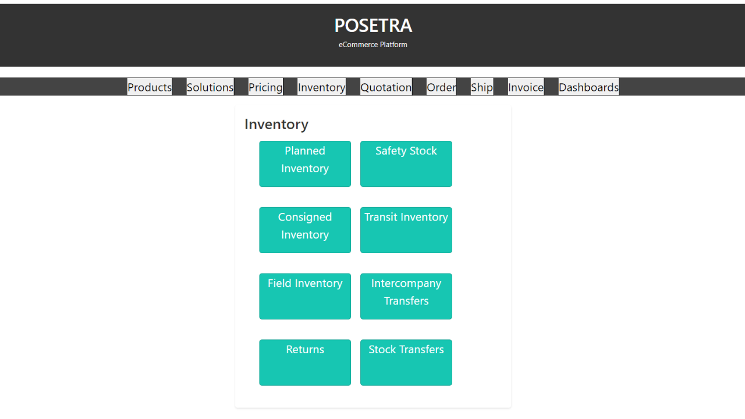The height and width of the screenshot is (419, 745).
Task: Select the Inventory nav tab
Action: click(x=321, y=87)
